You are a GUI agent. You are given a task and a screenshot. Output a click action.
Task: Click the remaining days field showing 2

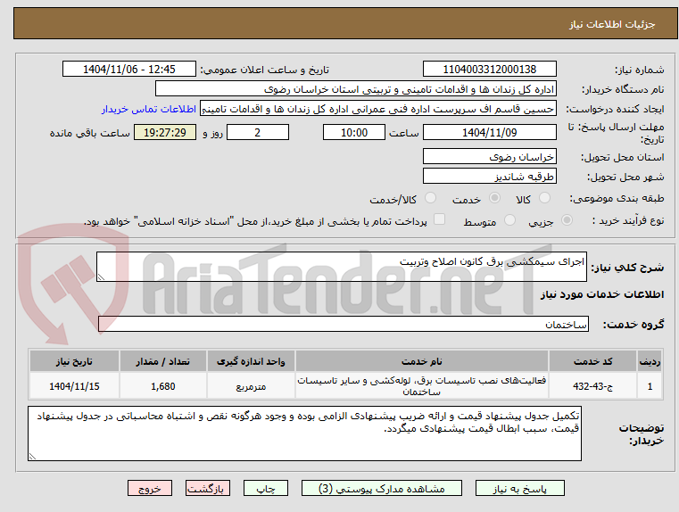(258, 132)
